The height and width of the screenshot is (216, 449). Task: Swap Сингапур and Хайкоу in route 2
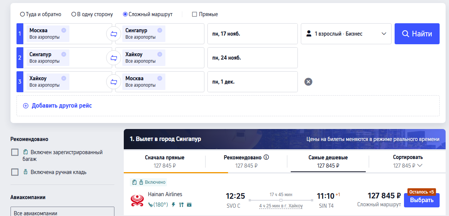coord(114,58)
